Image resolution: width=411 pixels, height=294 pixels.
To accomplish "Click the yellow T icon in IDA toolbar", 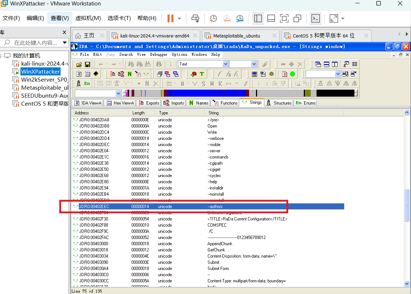I will [x=202, y=74].
